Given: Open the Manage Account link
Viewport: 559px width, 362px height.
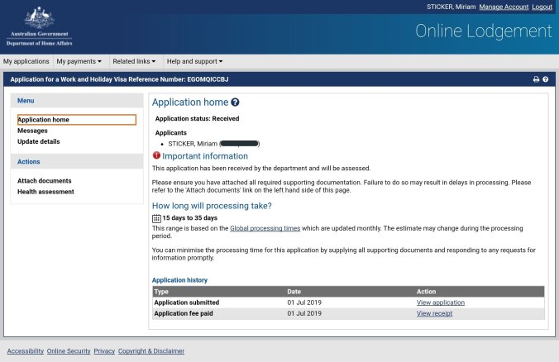Looking at the screenshot, I should tap(504, 7).
